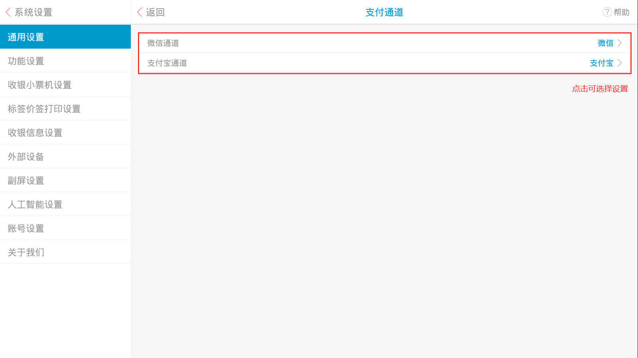Click the 返回 button text
638x358 pixels.
click(x=155, y=12)
